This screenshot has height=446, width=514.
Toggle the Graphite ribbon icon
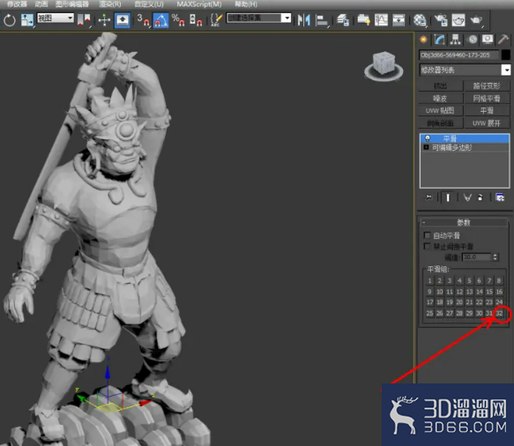click(363, 20)
